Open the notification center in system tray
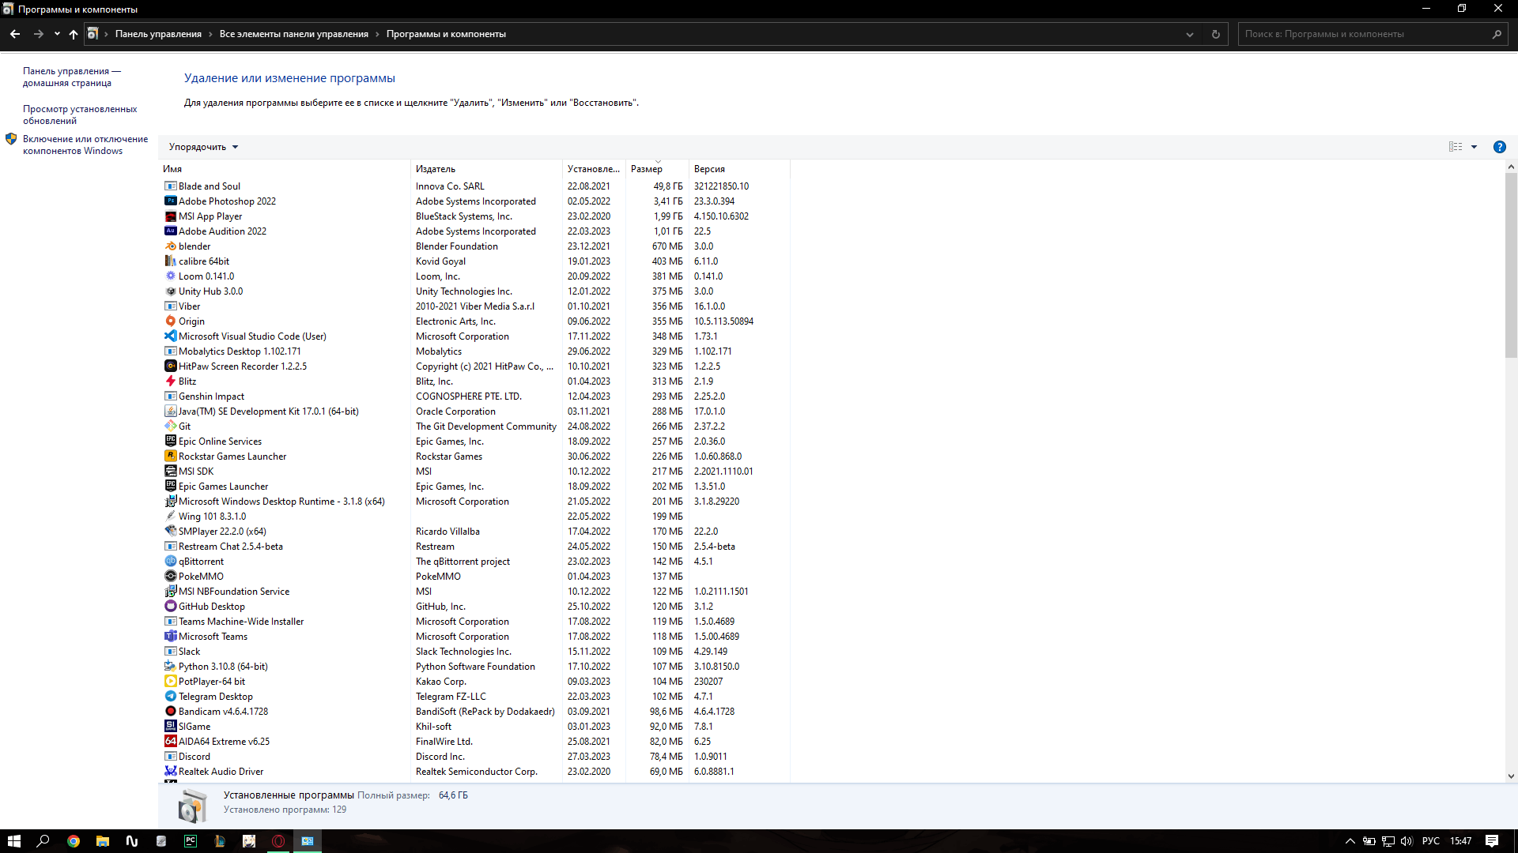This screenshot has width=1518, height=853. click(1492, 841)
